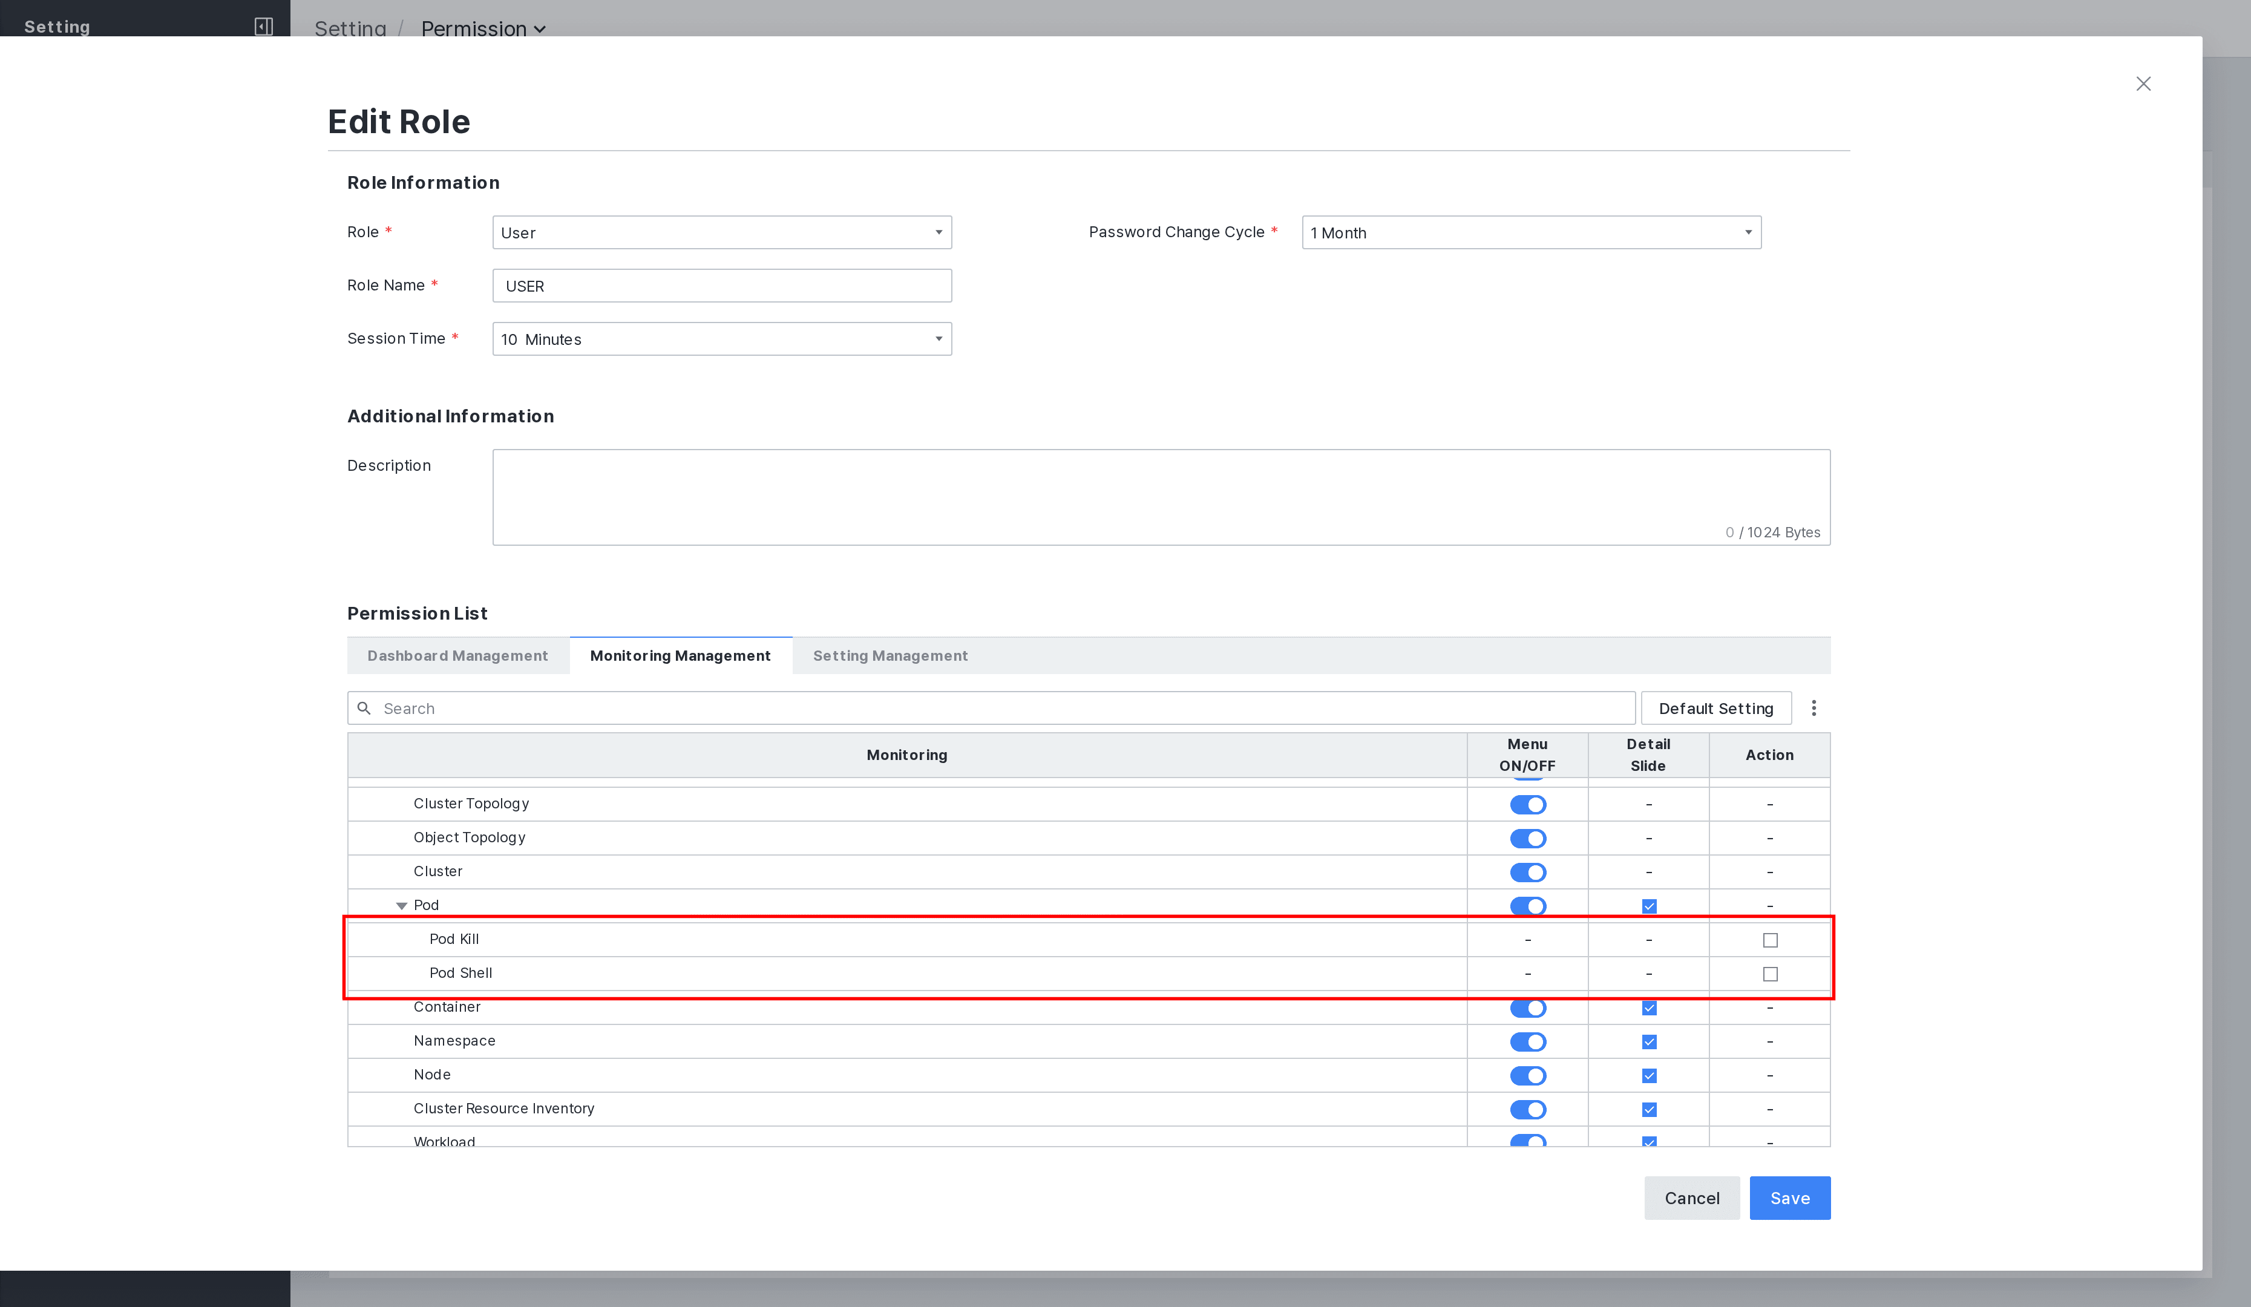This screenshot has height=1307, width=2251.
Task: Save the role changes
Action: click(x=1790, y=1198)
